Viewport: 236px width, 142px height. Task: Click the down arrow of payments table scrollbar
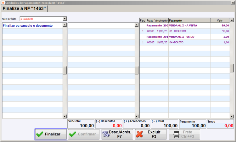[232, 116]
